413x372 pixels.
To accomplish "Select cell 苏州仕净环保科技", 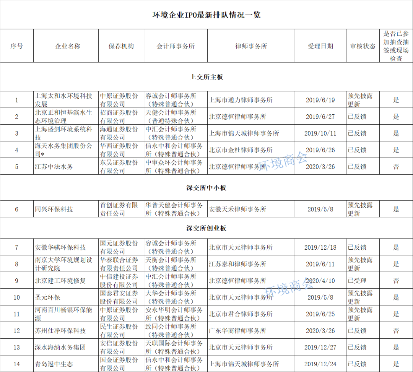I will tap(66, 330).
